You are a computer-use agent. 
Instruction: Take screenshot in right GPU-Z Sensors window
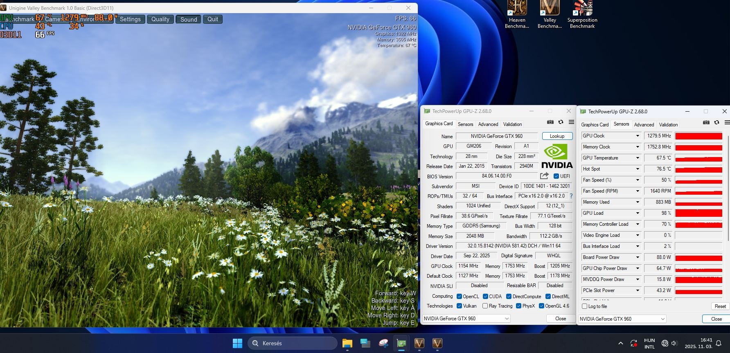point(706,122)
